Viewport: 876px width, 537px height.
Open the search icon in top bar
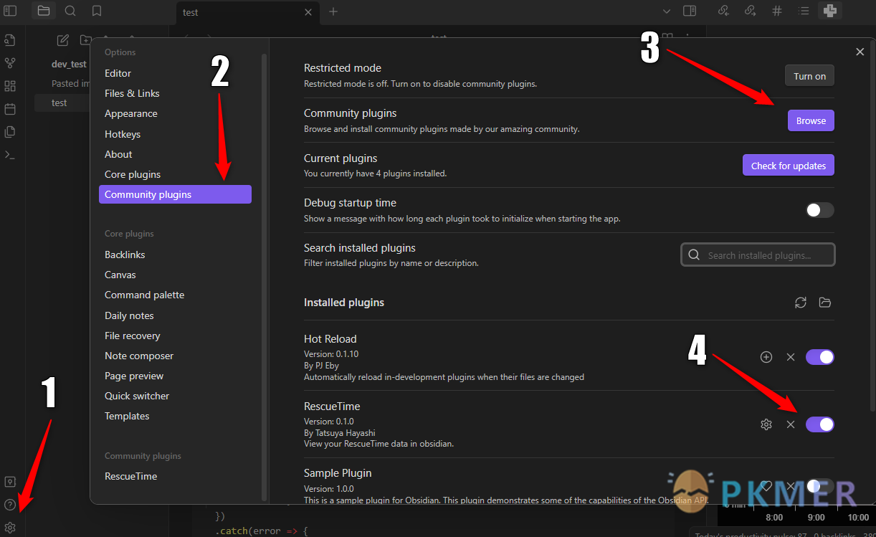click(x=70, y=11)
